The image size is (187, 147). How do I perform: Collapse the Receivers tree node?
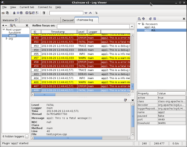[x=139, y=24]
